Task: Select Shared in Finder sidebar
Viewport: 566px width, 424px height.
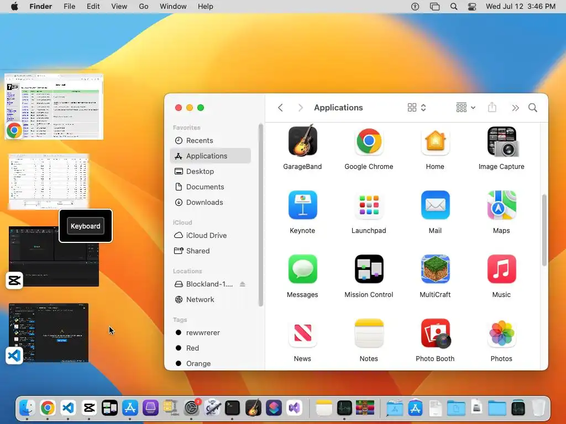Action: click(210, 251)
